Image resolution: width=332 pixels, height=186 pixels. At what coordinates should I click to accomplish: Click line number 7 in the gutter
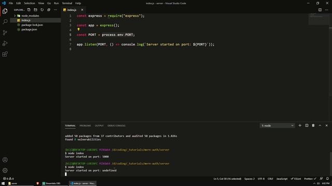[71, 44]
